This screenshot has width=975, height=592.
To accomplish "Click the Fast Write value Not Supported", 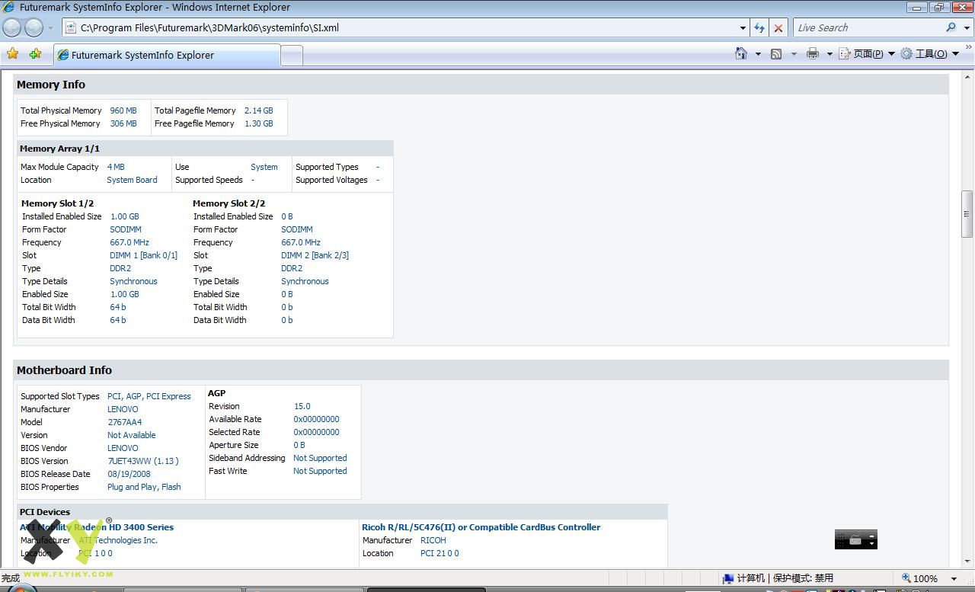I will (320, 471).
